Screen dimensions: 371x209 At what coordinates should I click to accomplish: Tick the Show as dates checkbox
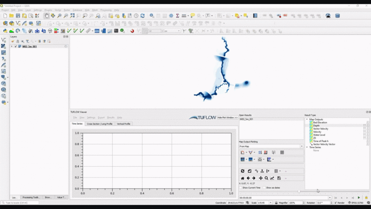pyautogui.click(x=264, y=188)
